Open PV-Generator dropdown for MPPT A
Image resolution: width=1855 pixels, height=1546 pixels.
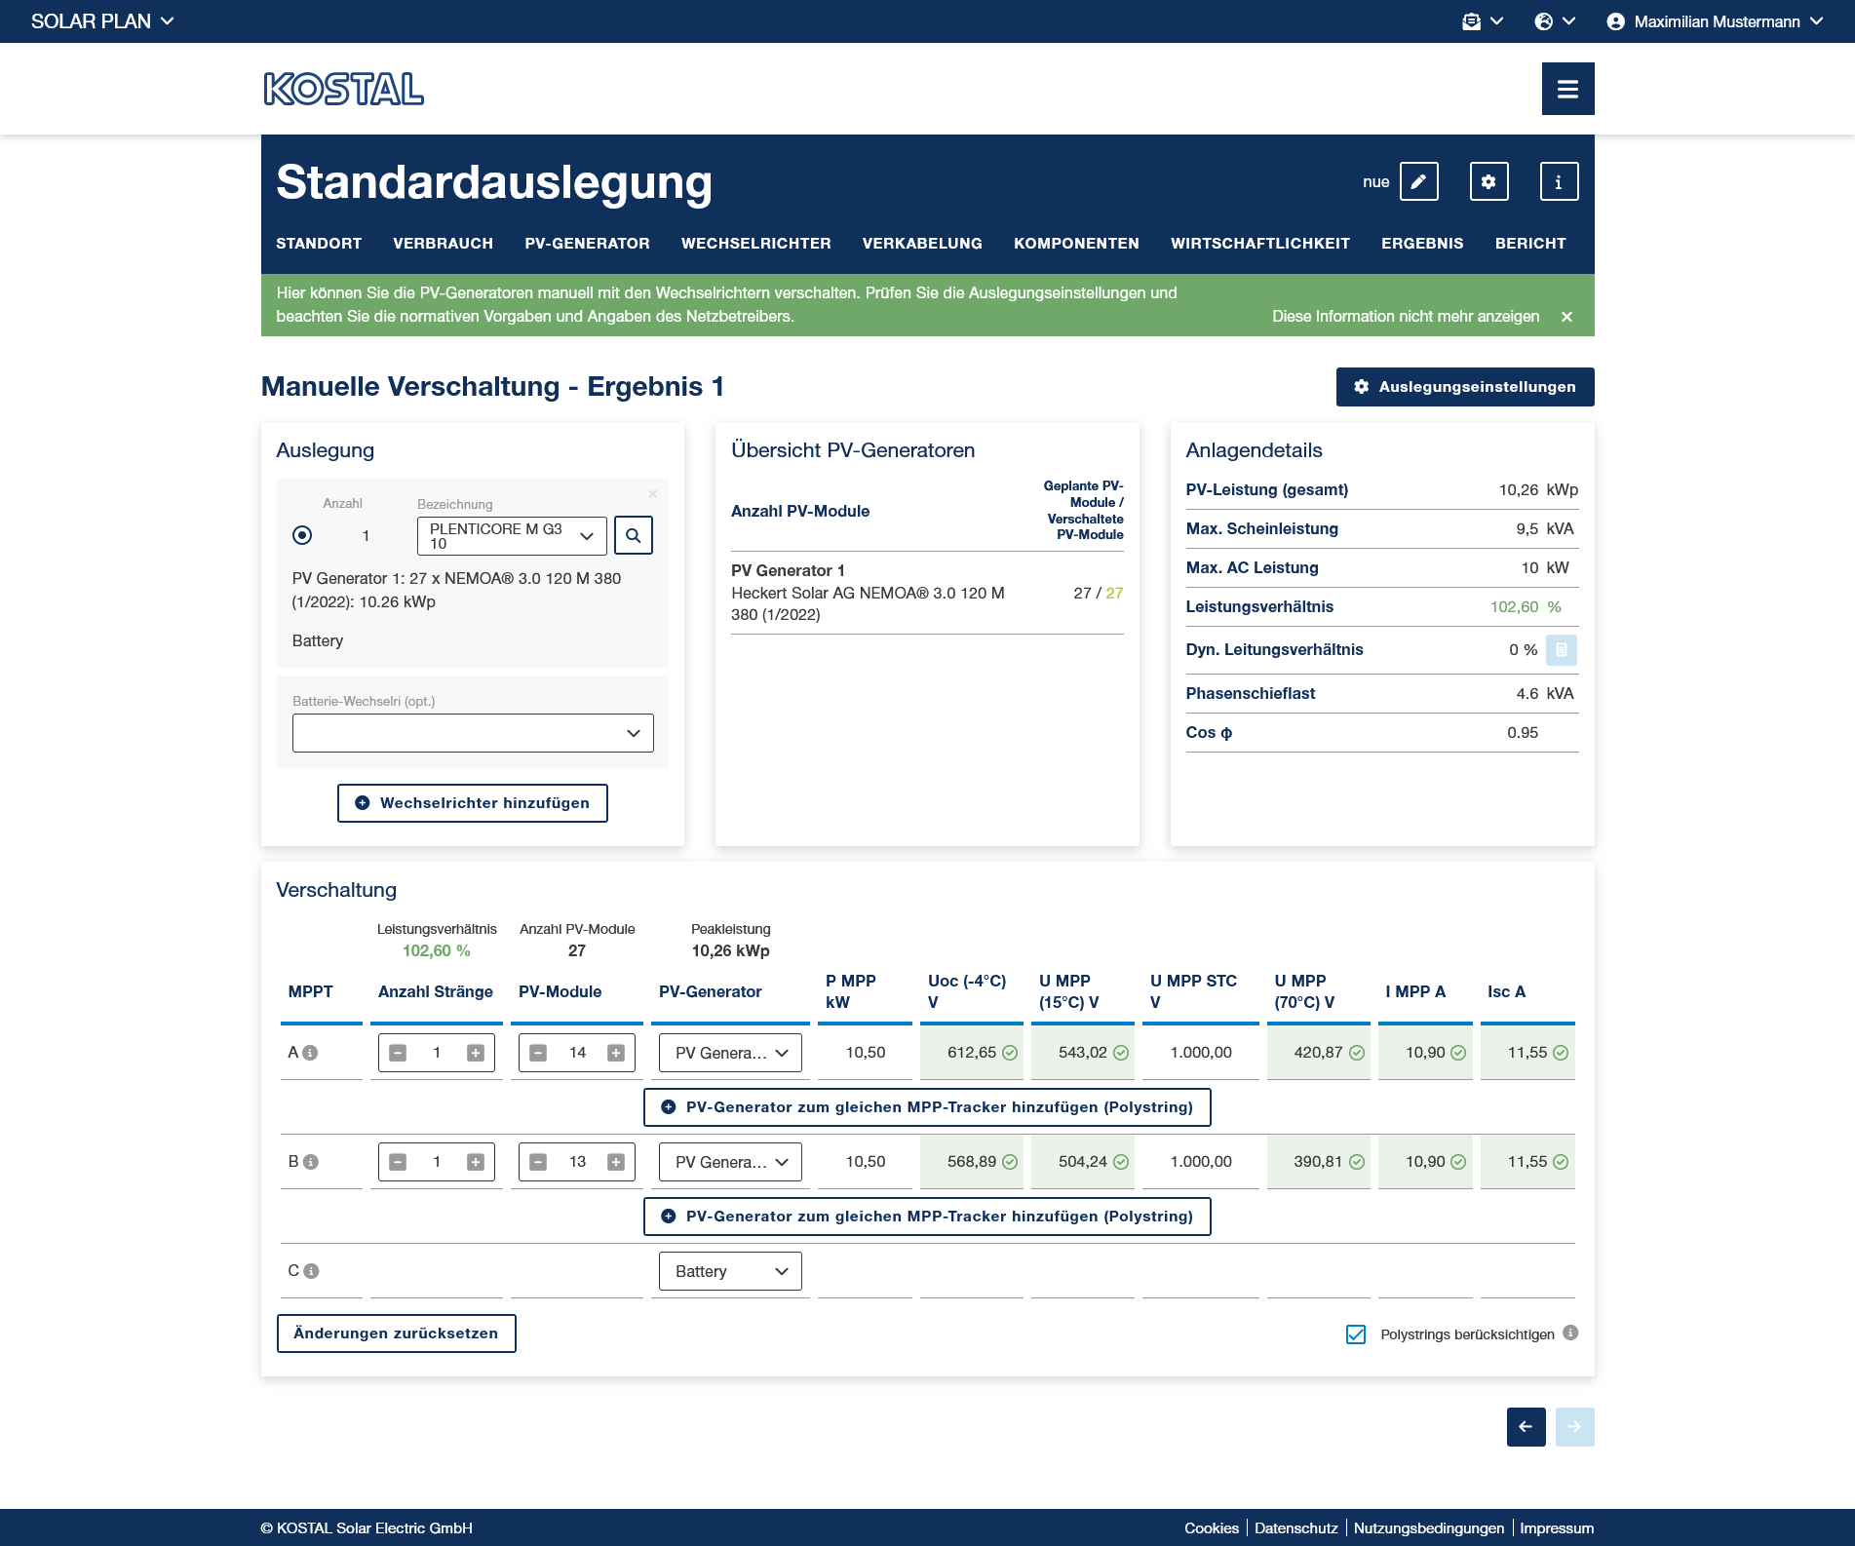tap(730, 1053)
